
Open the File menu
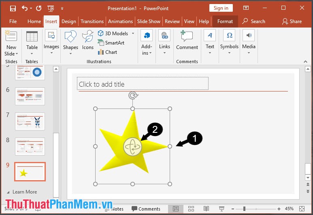tap(13, 21)
